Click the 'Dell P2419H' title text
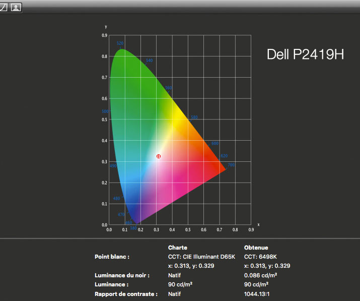This screenshot has height=301, width=360. (305, 54)
